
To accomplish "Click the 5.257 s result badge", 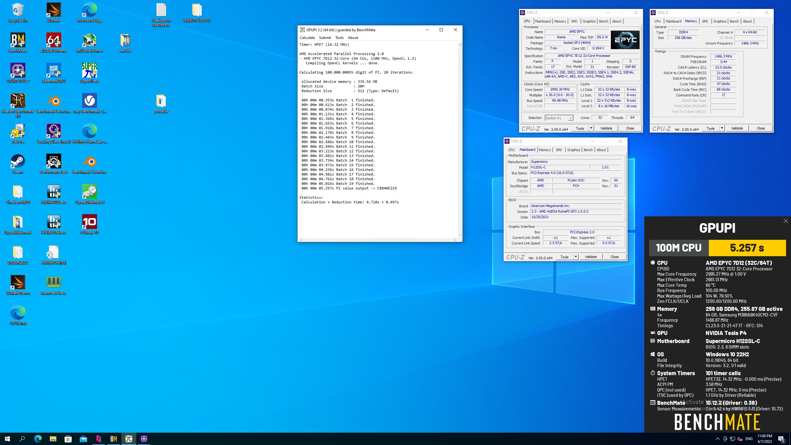I will [x=747, y=248].
